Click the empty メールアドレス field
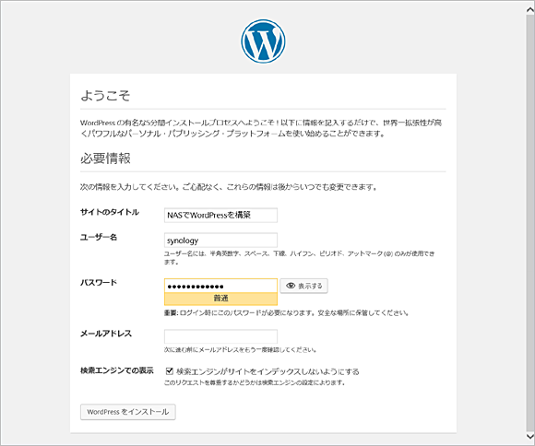The width and height of the screenshot is (535, 446). (220, 336)
